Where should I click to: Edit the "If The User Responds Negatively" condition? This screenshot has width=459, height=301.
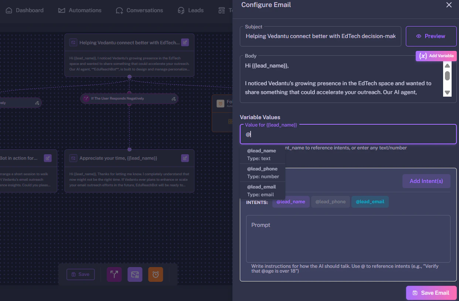pyautogui.click(x=174, y=98)
